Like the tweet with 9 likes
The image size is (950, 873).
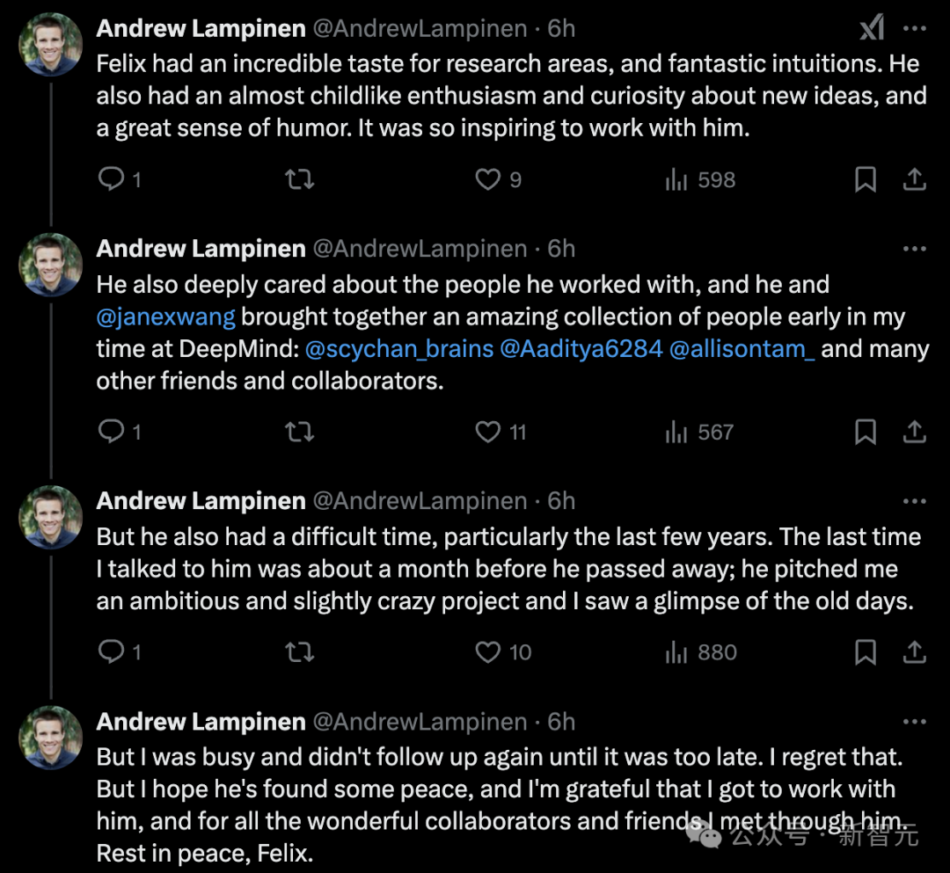pyautogui.click(x=488, y=180)
